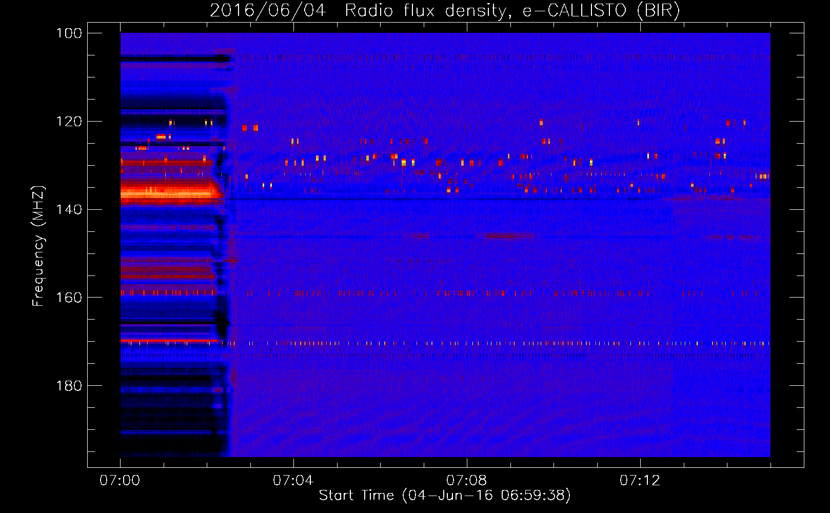Click the thin red line near 170 MHz before 07:02
Viewport: 830px width, 513px height.
pyautogui.click(x=169, y=341)
